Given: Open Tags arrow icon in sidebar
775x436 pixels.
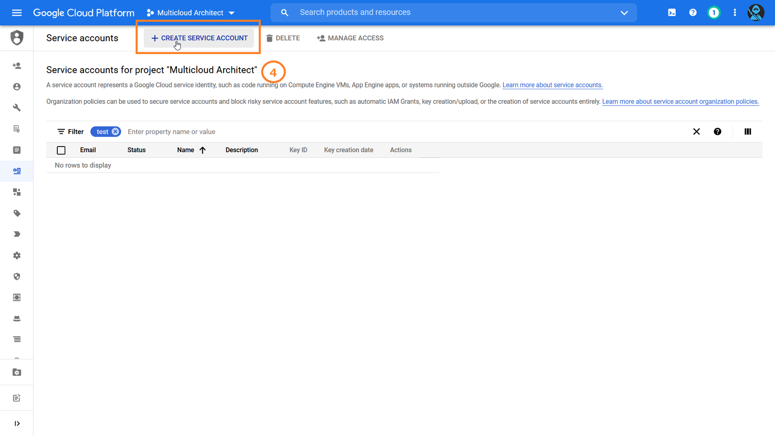Looking at the screenshot, I should coord(17,234).
